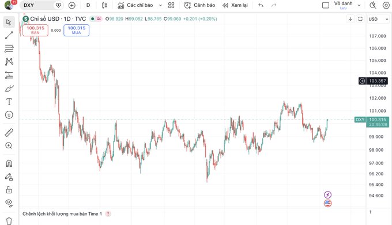This screenshot has height=225, width=392.
Task: Click the Vô danh layout name
Action: [x=343, y=3]
